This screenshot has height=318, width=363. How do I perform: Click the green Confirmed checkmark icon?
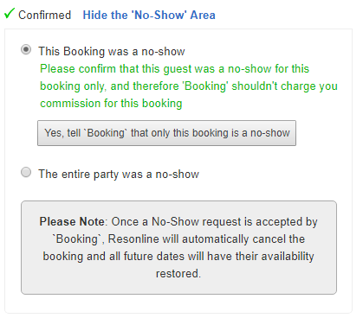[x=10, y=13]
